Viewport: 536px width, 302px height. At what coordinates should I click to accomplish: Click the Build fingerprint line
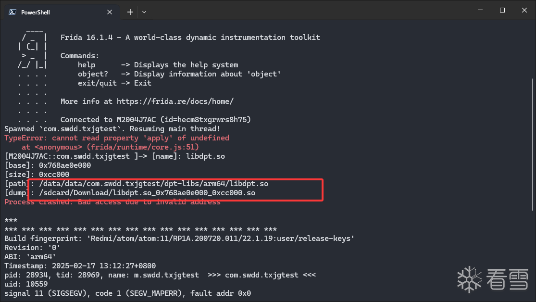coord(179,239)
